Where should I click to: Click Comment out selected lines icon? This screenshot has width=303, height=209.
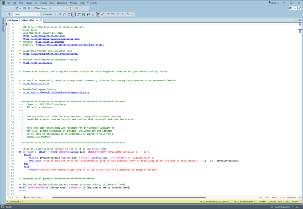(108, 14)
